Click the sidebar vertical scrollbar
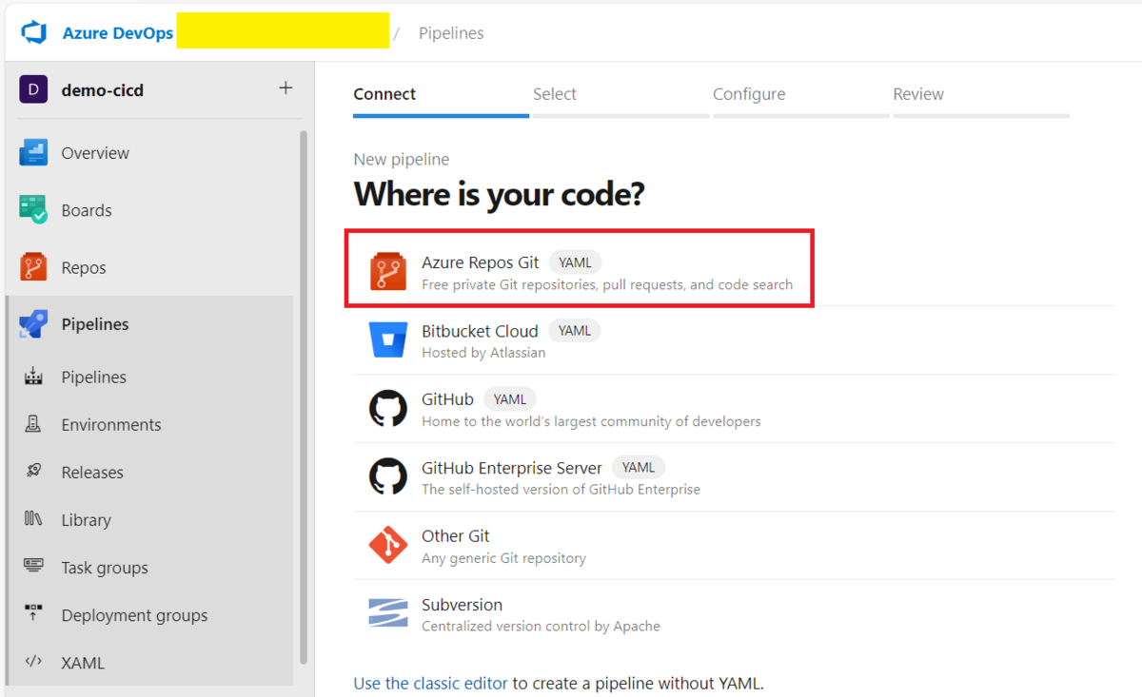The height and width of the screenshot is (697, 1142). point(304,397)
